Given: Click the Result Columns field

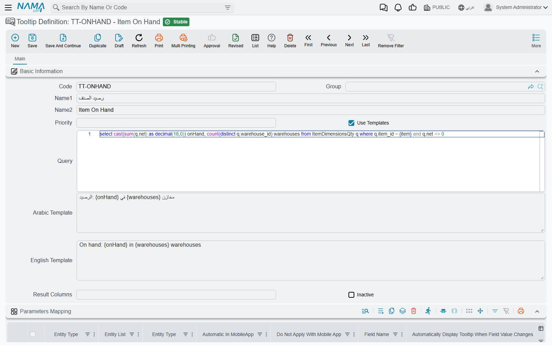Looking at the screenshot, I should point(176,295).
